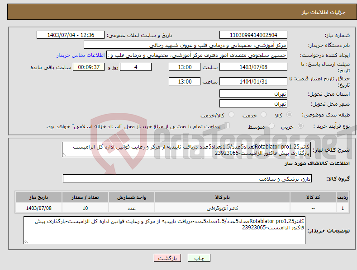
Task: Click the کاتتر آنژیوگرافی item name cell
Action: (222, 208)
